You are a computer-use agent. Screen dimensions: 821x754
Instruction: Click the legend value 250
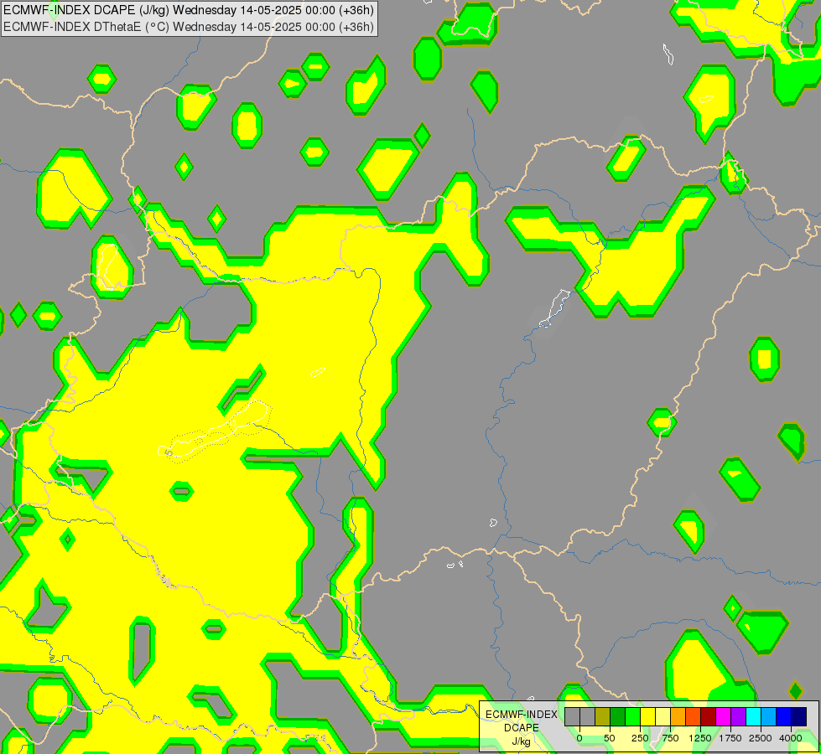tap(640, 738)
